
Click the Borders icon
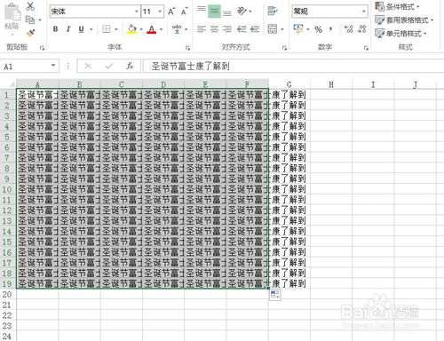pos(107,29)
